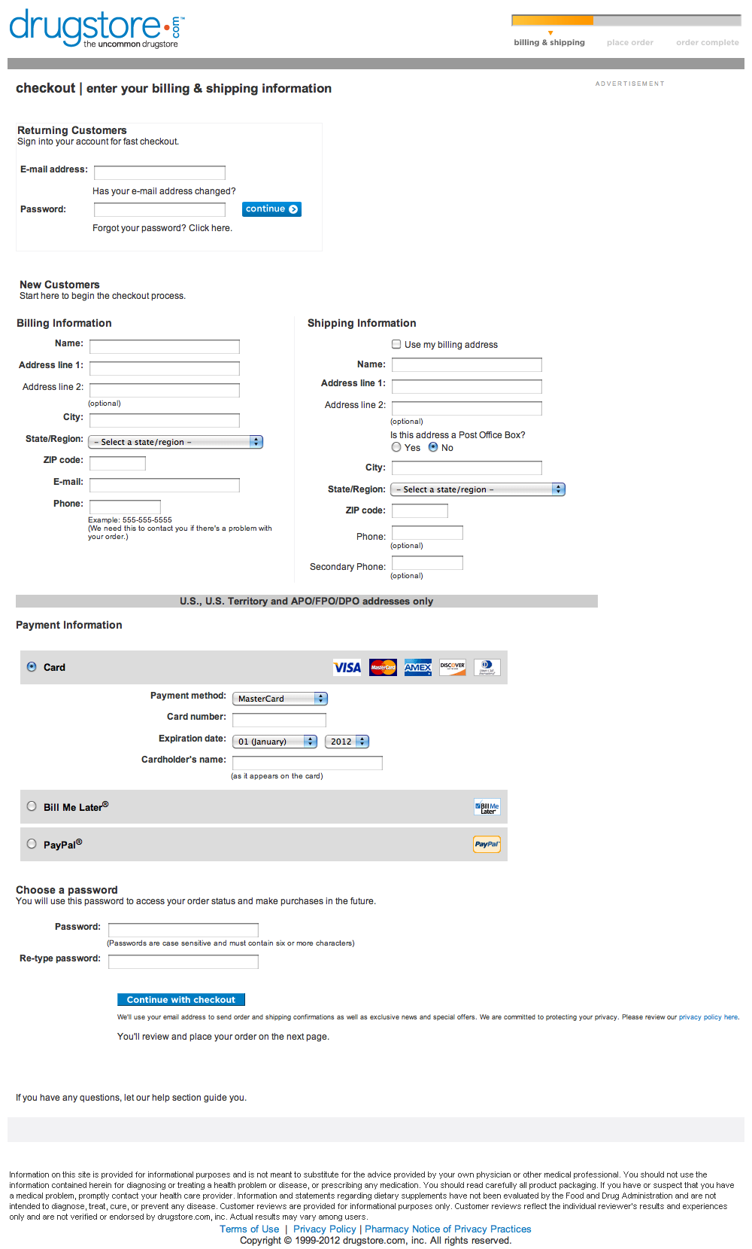Click the help section text line
Viewport: 752px width, 1249px height.
131,1098
